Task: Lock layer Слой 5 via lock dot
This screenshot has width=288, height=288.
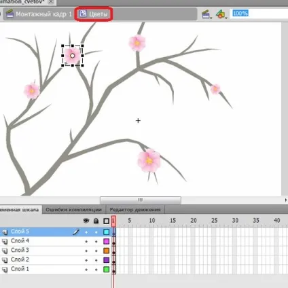Action: [96, 232]
